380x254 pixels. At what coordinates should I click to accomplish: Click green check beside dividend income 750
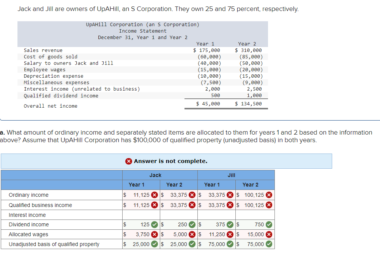269,225
